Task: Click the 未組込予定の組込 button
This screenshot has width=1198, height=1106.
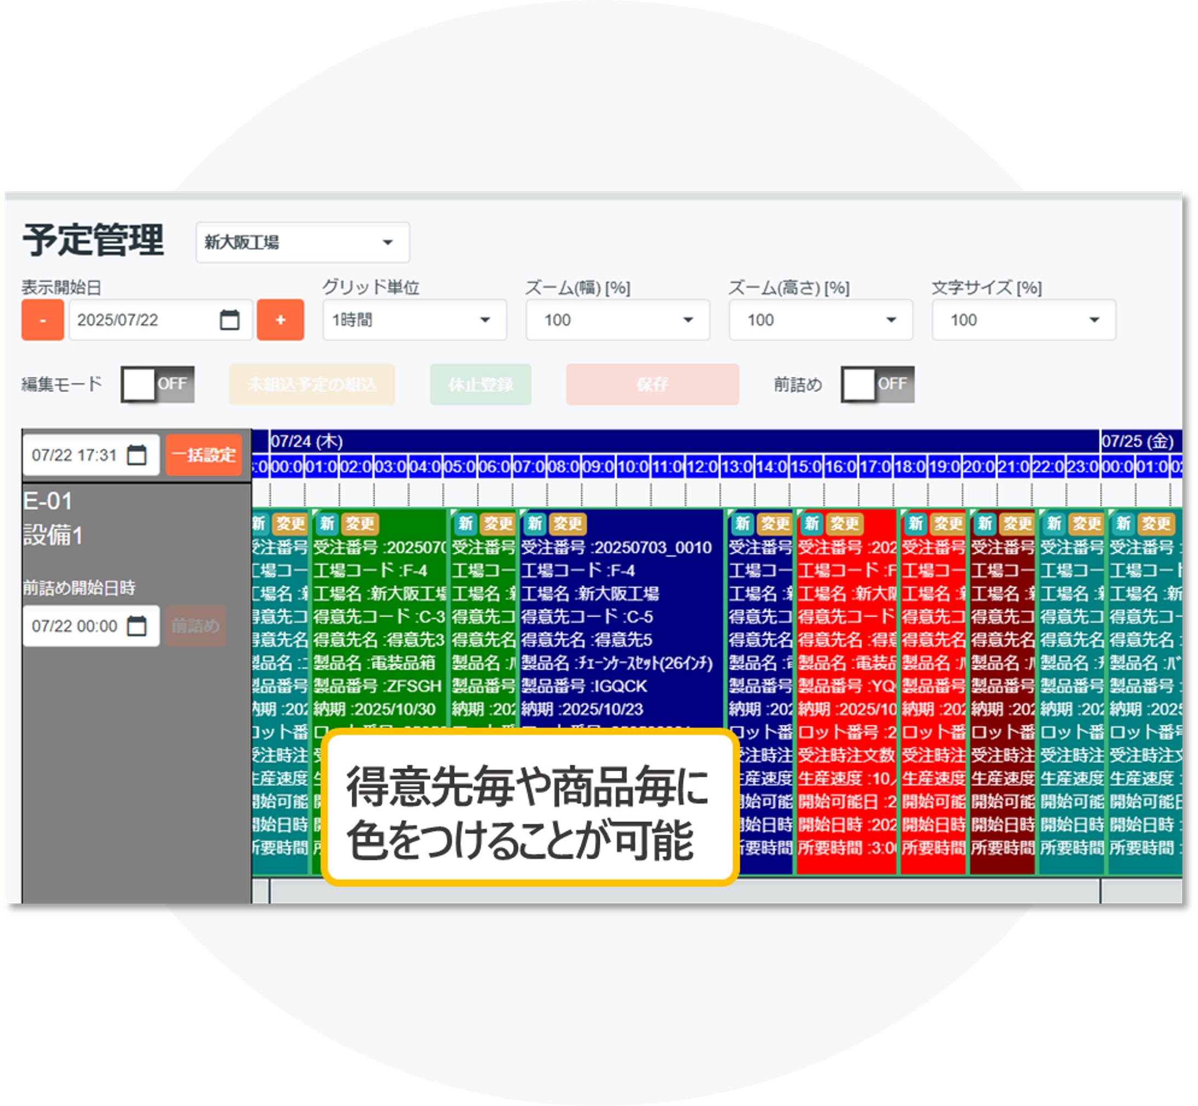Action: click(x=312, y=385)
